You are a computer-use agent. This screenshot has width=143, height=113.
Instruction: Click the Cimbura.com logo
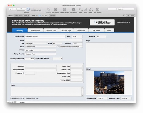coord(102,22)
